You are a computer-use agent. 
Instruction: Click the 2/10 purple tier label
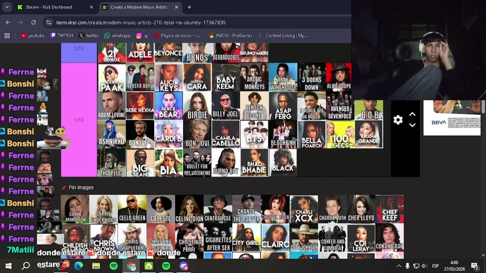click(x=79, y=53)
